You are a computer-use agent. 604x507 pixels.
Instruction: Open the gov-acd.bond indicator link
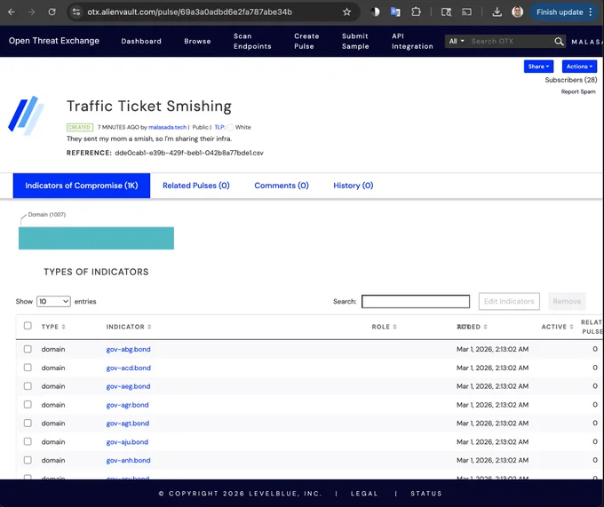tap(128, 368)
